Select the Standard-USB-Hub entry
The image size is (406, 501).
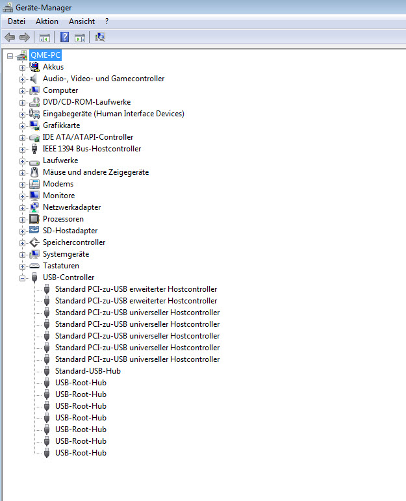[88, 371]
